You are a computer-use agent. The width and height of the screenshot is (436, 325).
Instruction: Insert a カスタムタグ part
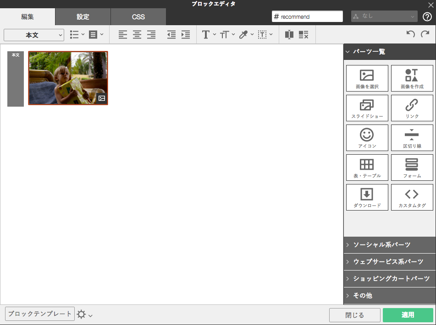click(412, 197)
